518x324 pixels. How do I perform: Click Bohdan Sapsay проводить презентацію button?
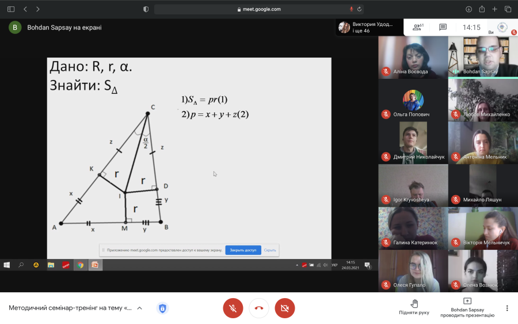point(467,307)
